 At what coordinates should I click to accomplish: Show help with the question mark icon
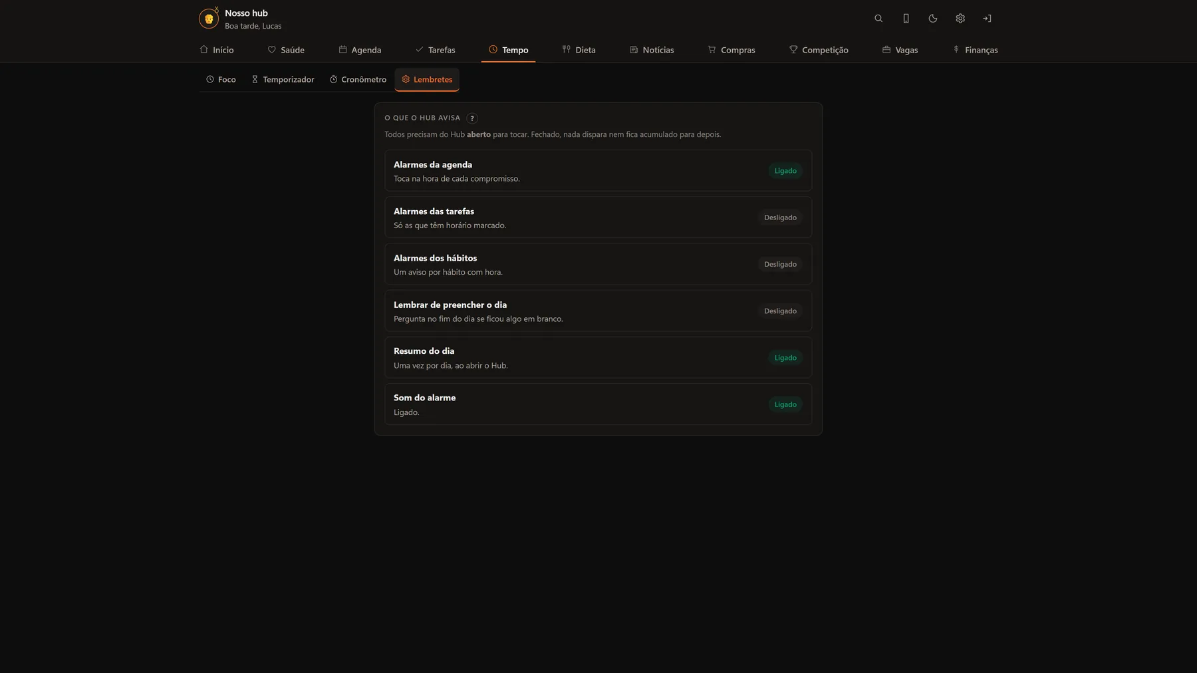pos(472,118)
